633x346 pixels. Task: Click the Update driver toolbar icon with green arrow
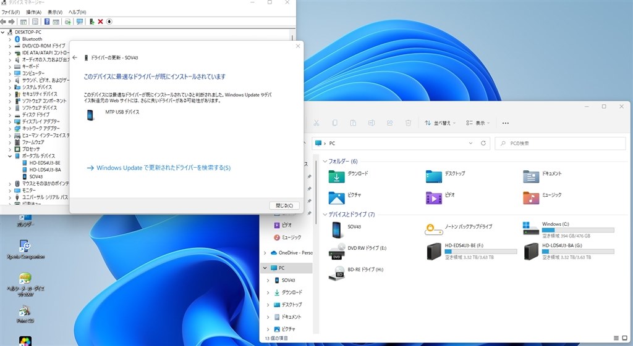tap(91, 22)
